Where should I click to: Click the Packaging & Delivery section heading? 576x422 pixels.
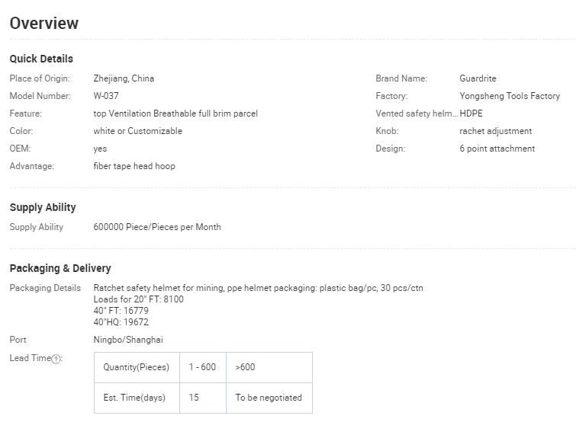point(60,268)
